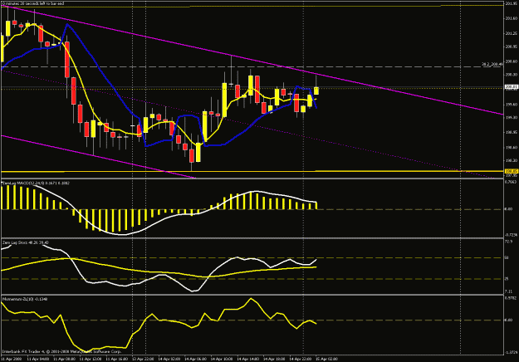Click the '15 Apr 02:00' time axis label

(x=326, y=359)
